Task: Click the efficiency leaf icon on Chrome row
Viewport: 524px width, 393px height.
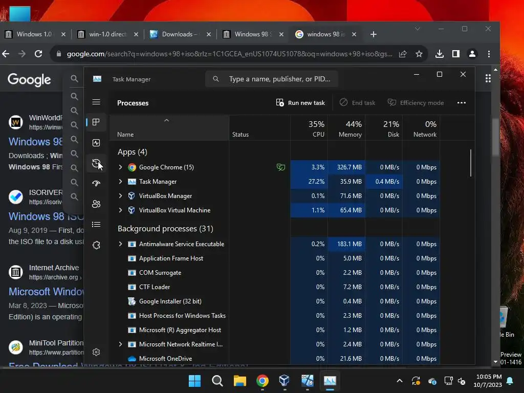Action: 281,167
